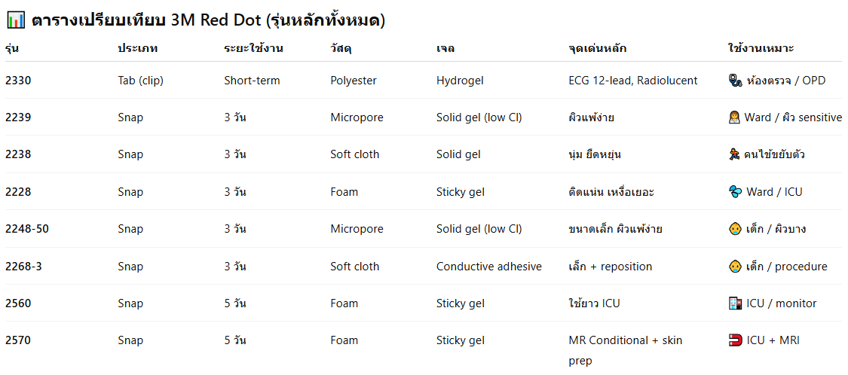The height and width of the screenshot is (375, 848).
Task: Click the รุ่น column header
Action: (12, 49)
